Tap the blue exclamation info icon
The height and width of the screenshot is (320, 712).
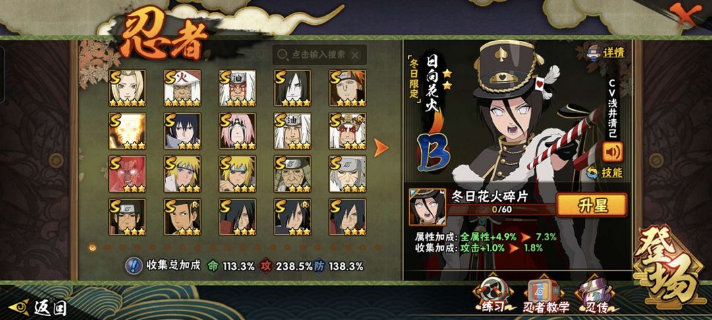[x=133, y=266]
